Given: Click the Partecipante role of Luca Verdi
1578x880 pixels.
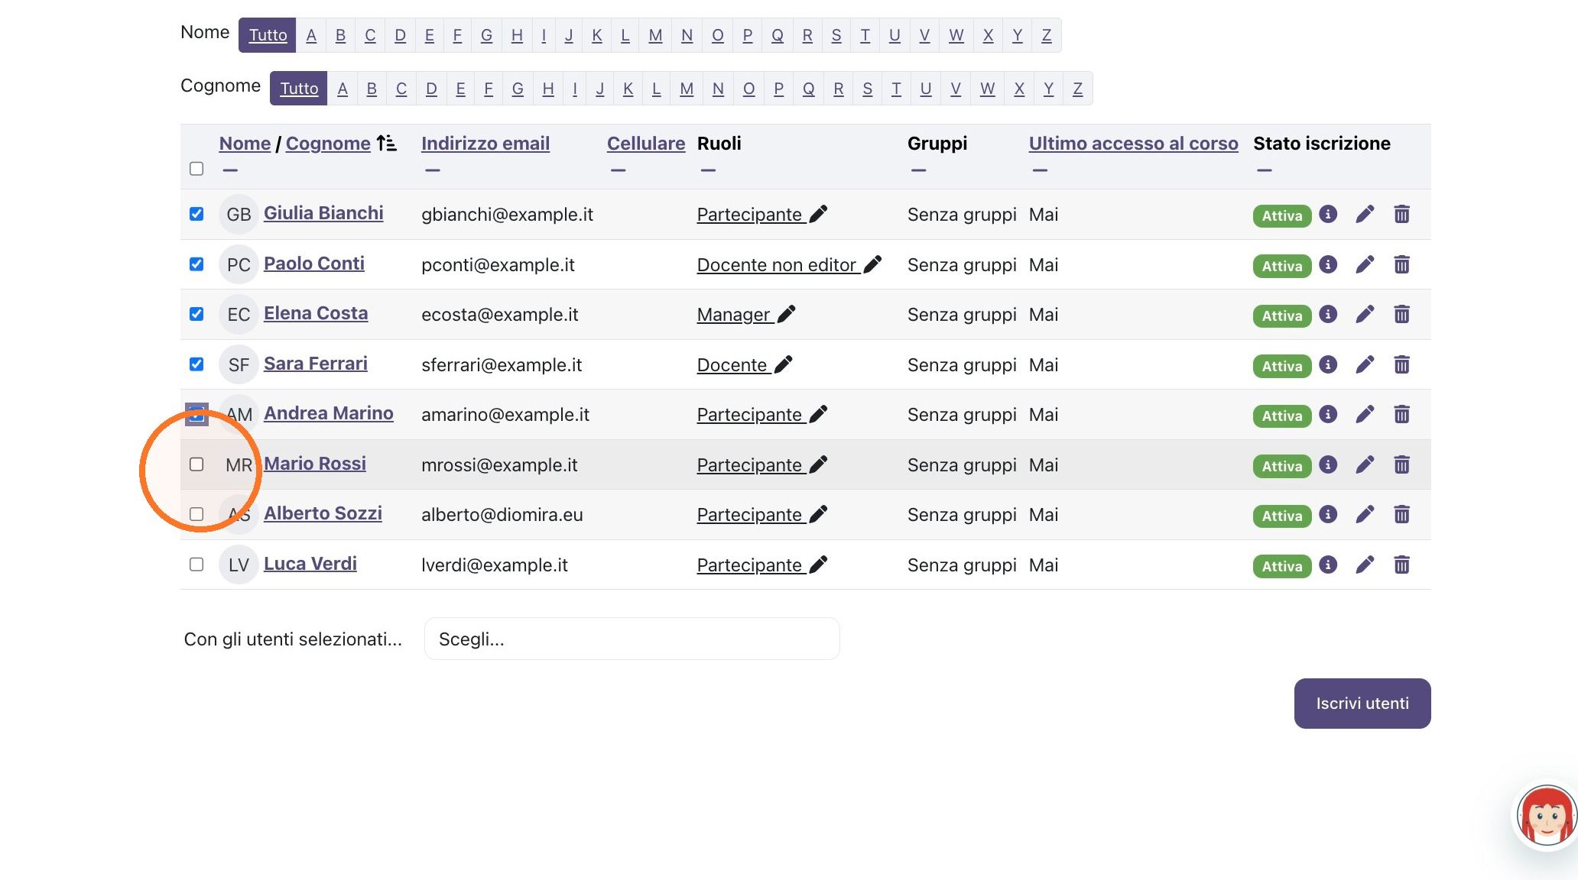Looking at the screenshot, I should 749,565.
